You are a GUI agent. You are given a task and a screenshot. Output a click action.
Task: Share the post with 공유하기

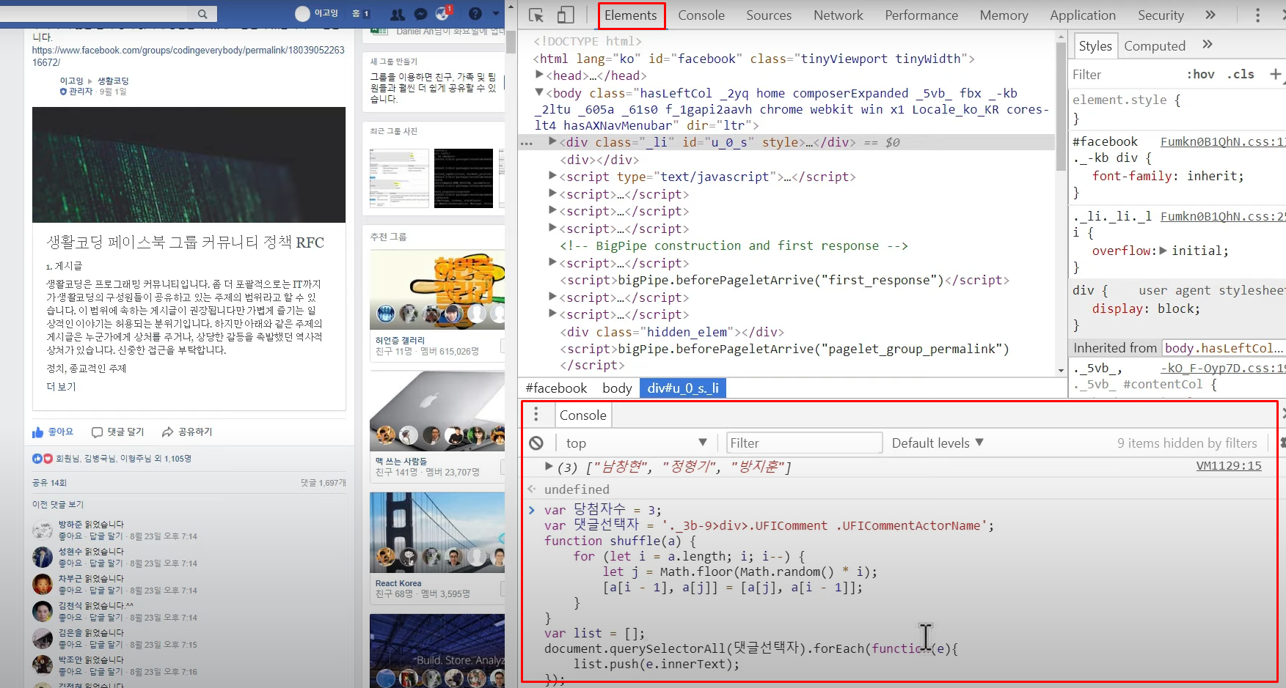187,432
